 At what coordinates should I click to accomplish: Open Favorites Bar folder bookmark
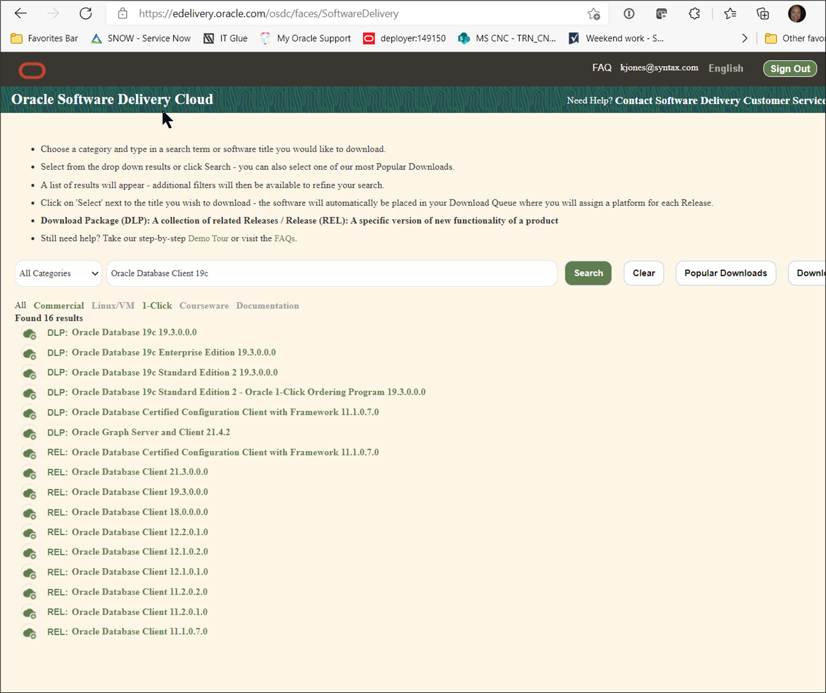pyautogui.click(x=45, y=38)
